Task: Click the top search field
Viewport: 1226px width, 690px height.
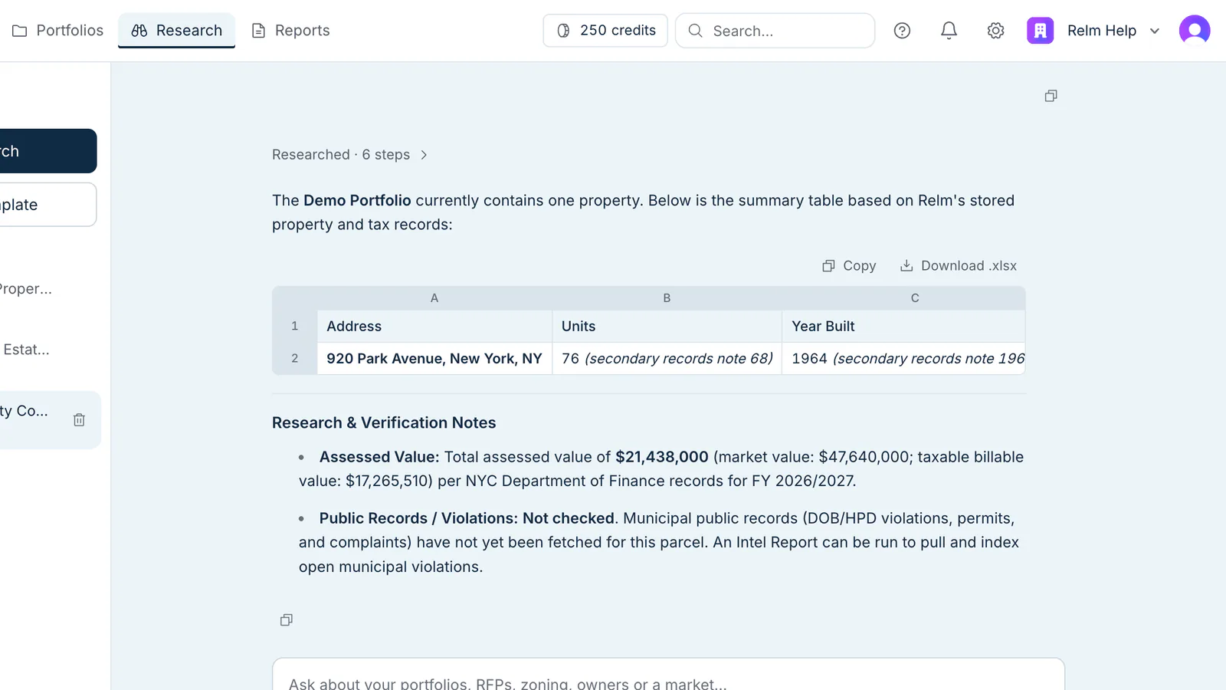Action: pyautogui.click(x=775, y=31)
